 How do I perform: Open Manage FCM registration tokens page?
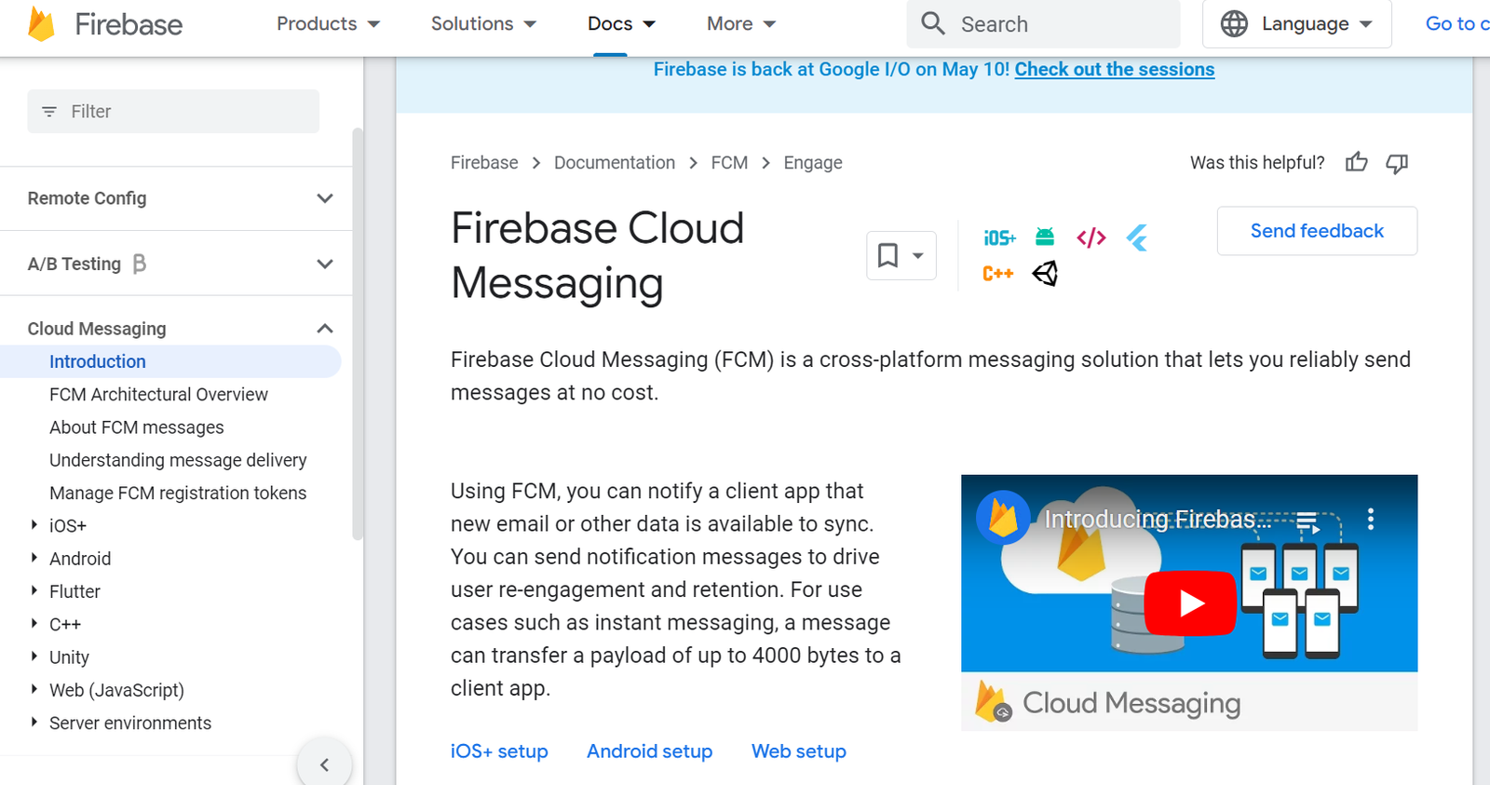click(x=178, y=493)
